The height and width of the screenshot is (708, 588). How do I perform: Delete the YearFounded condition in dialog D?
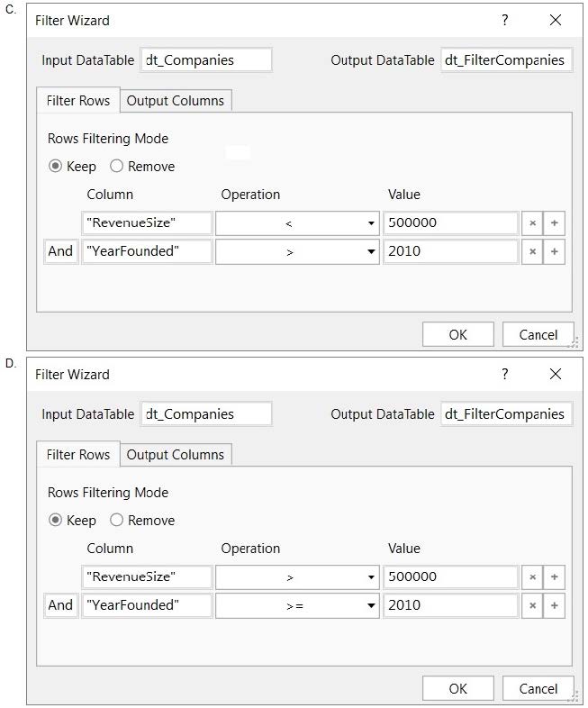click(532, 605)
